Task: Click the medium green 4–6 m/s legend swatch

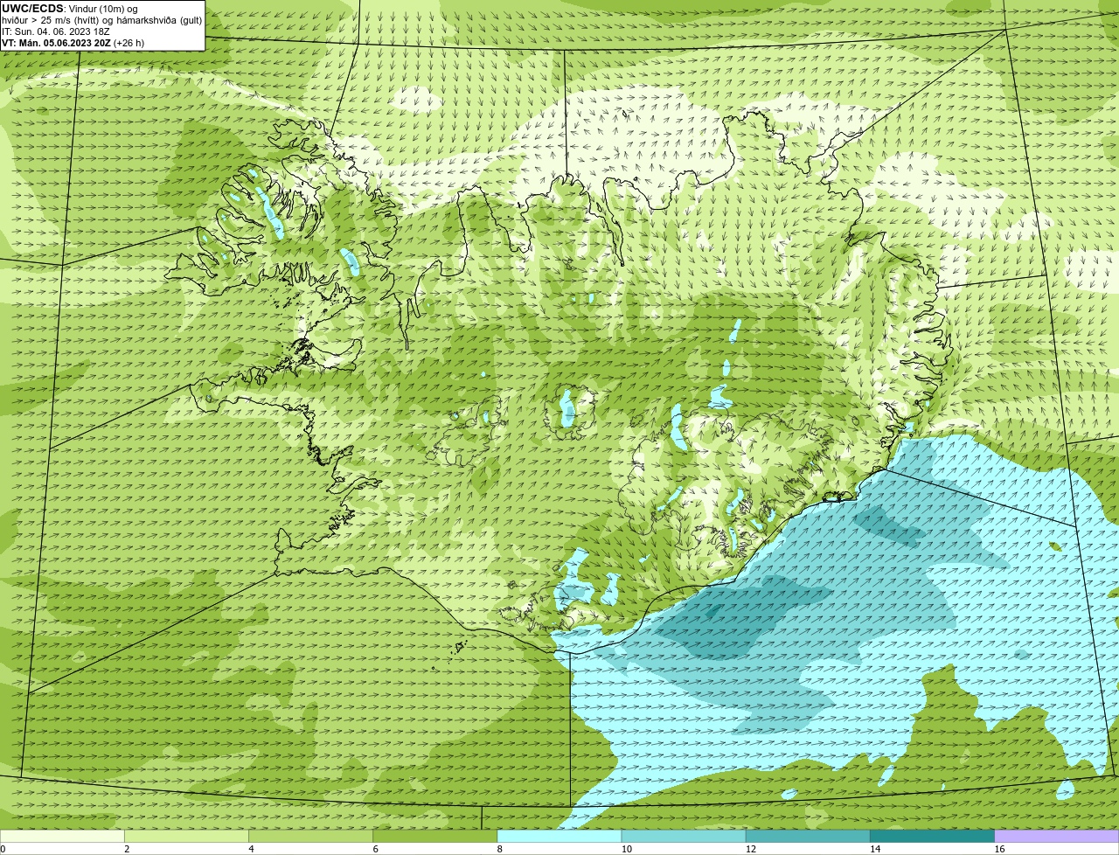Action: (310, 836)
